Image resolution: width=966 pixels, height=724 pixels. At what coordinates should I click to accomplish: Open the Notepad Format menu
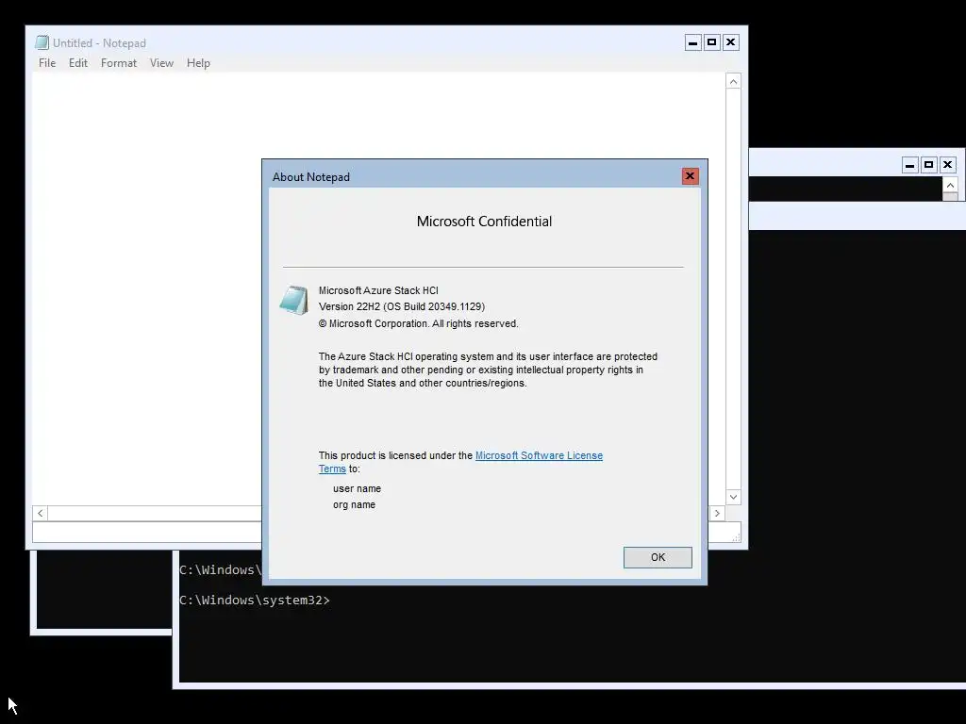pos(118,63)
